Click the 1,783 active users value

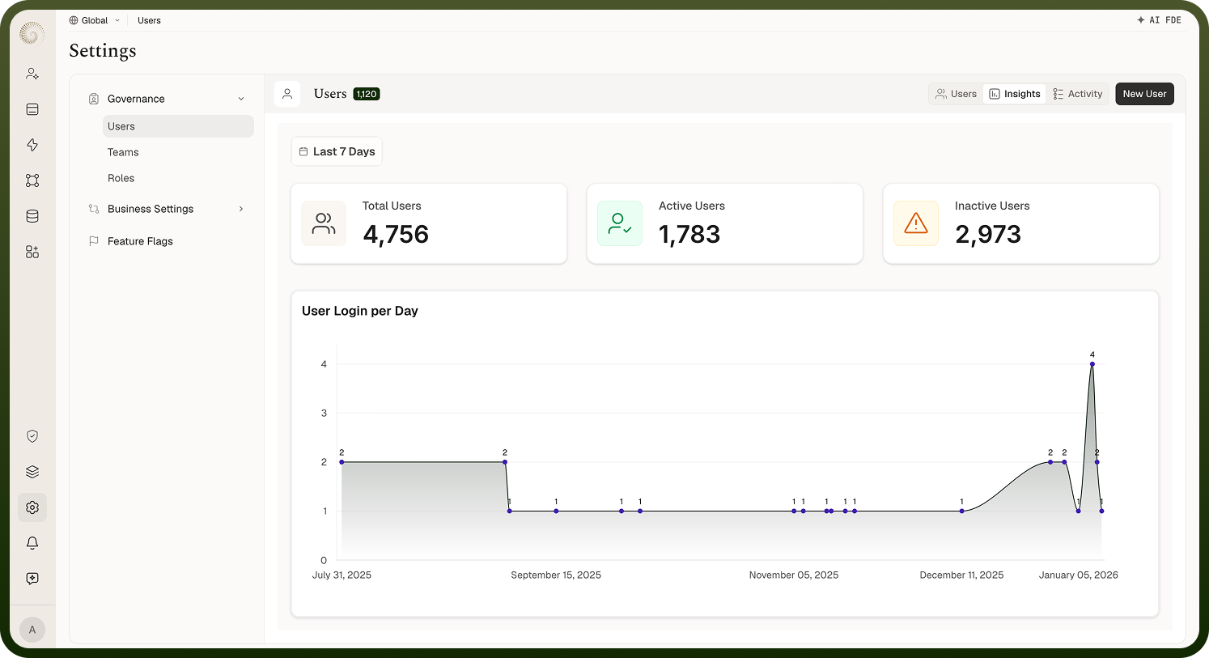coord(689,235)
